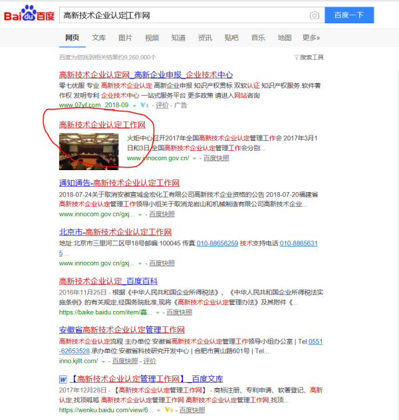Viewport: 399px width, 420px height.
Task: Click the baike.baidu.com/item URL
Action: [x=105, y=312]
